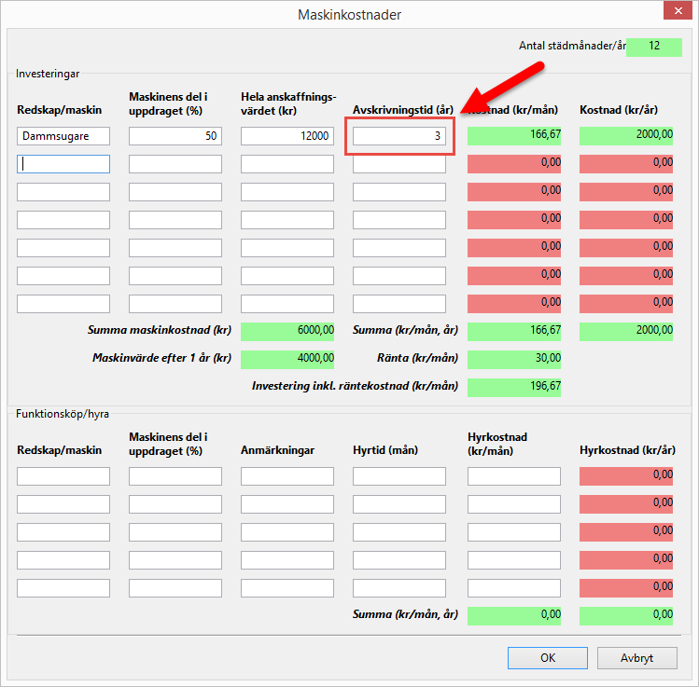Select the Dammsugare text field
The width and height of the screenshot is (699, 687).
tap(63, 136)
